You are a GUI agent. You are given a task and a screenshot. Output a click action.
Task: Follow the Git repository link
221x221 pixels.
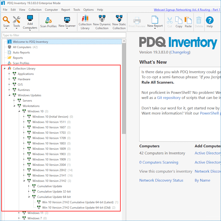click(169, 98)
